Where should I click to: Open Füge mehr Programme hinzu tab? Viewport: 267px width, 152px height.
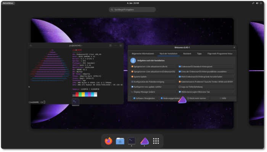pos(220,53)
